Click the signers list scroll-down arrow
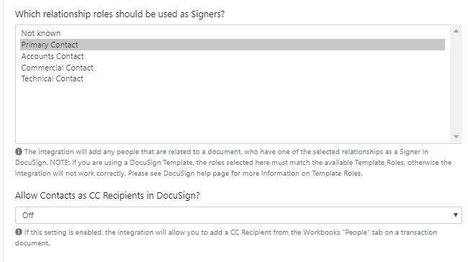 [456, 137]
